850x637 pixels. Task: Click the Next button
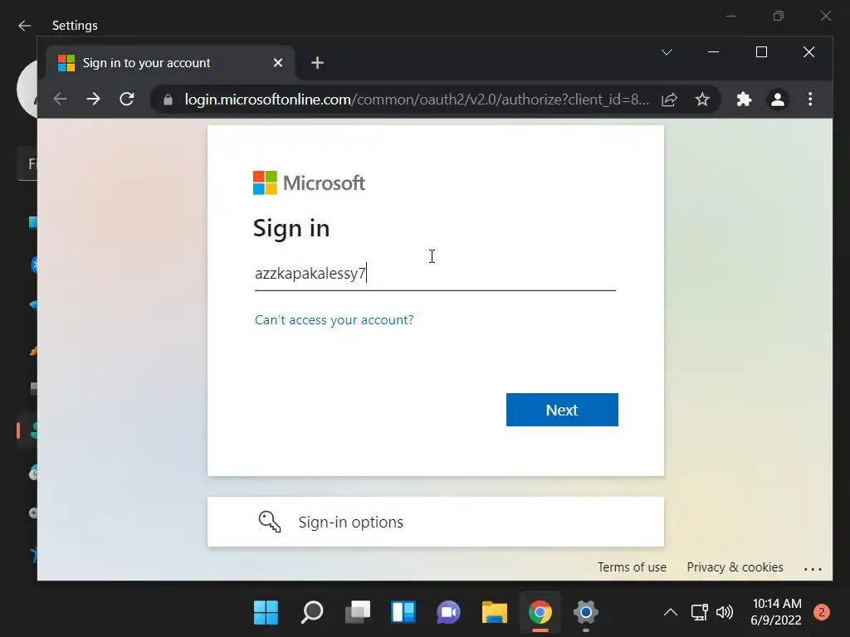pos(562,410)
